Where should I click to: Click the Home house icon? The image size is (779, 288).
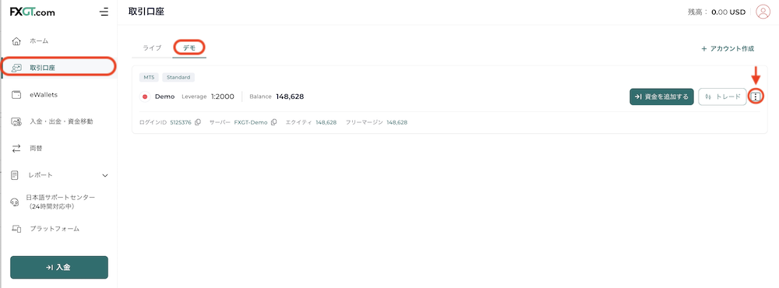coord(16,40)
